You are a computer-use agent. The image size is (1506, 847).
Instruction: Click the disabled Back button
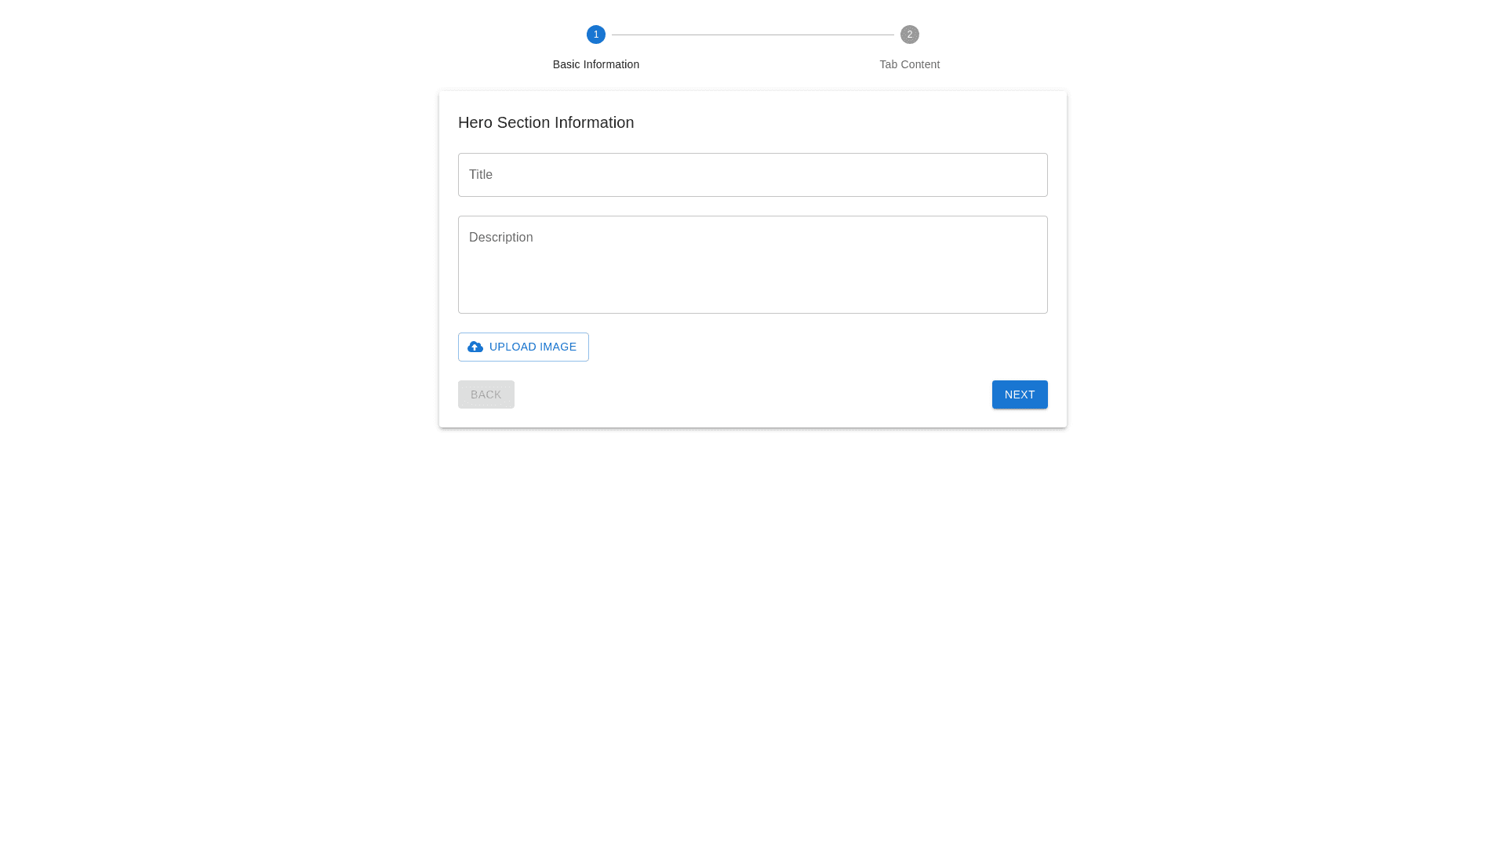point(486,394)
